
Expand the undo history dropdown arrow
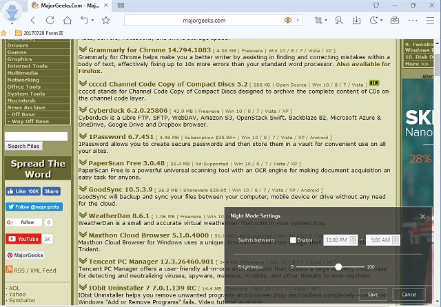tap(92, 21)
